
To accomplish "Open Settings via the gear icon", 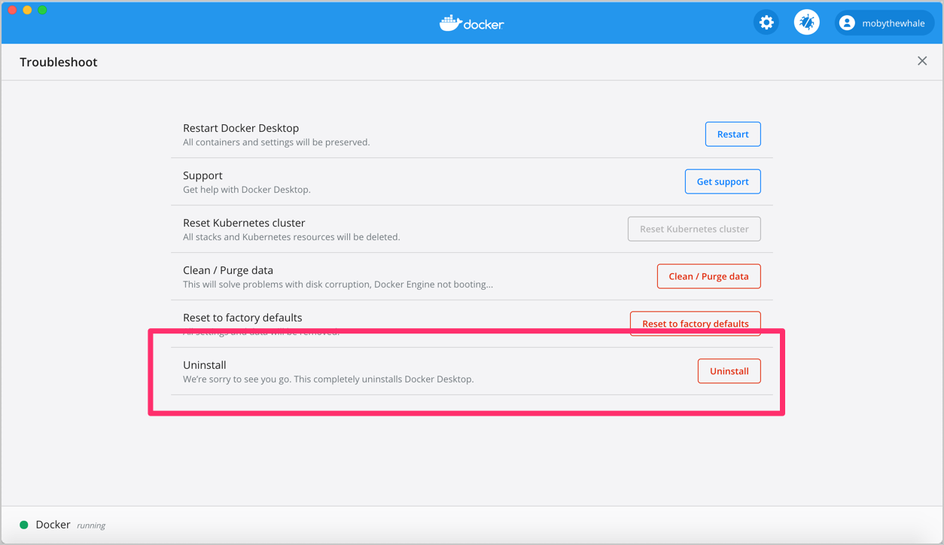I will [766, 23].
